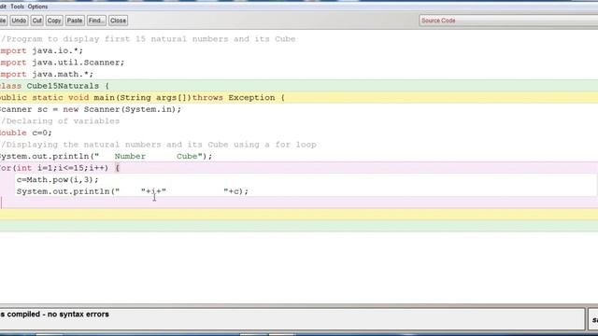The width and height of the screenshot is (598, 336).
Task: Click the Copy button
Action: coord(54,21)
